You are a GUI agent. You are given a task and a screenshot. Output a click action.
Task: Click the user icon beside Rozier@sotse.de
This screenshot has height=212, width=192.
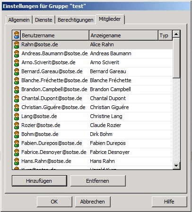pos(17,126)
